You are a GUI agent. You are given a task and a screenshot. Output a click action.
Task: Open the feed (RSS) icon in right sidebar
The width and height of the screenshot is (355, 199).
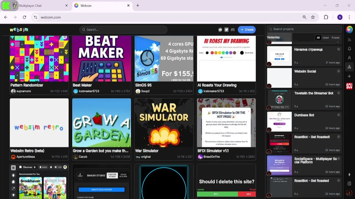tap(349, 40)
